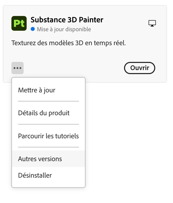Viewport: 173px width, 203px height.
Task: Open Substance 3D Painter with Ouvrir button
Action: click(140, 68)
